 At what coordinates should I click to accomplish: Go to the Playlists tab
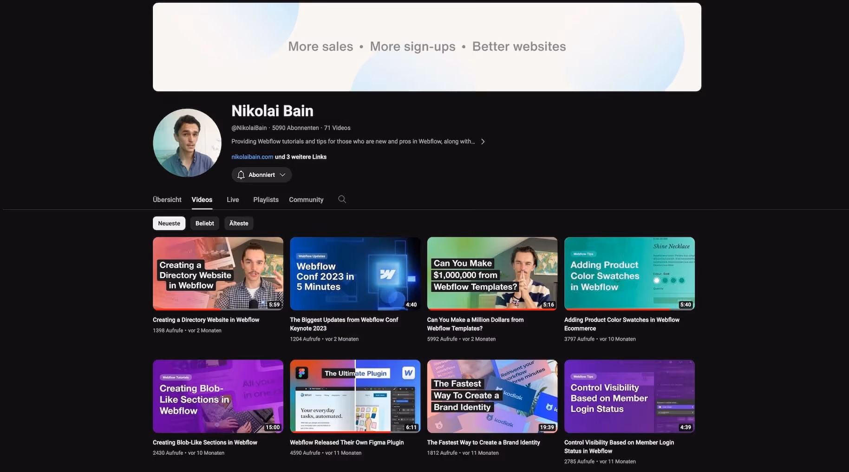pos(266,200)
